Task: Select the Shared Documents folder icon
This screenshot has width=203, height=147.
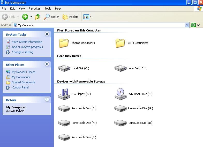Action: [64, 43]
